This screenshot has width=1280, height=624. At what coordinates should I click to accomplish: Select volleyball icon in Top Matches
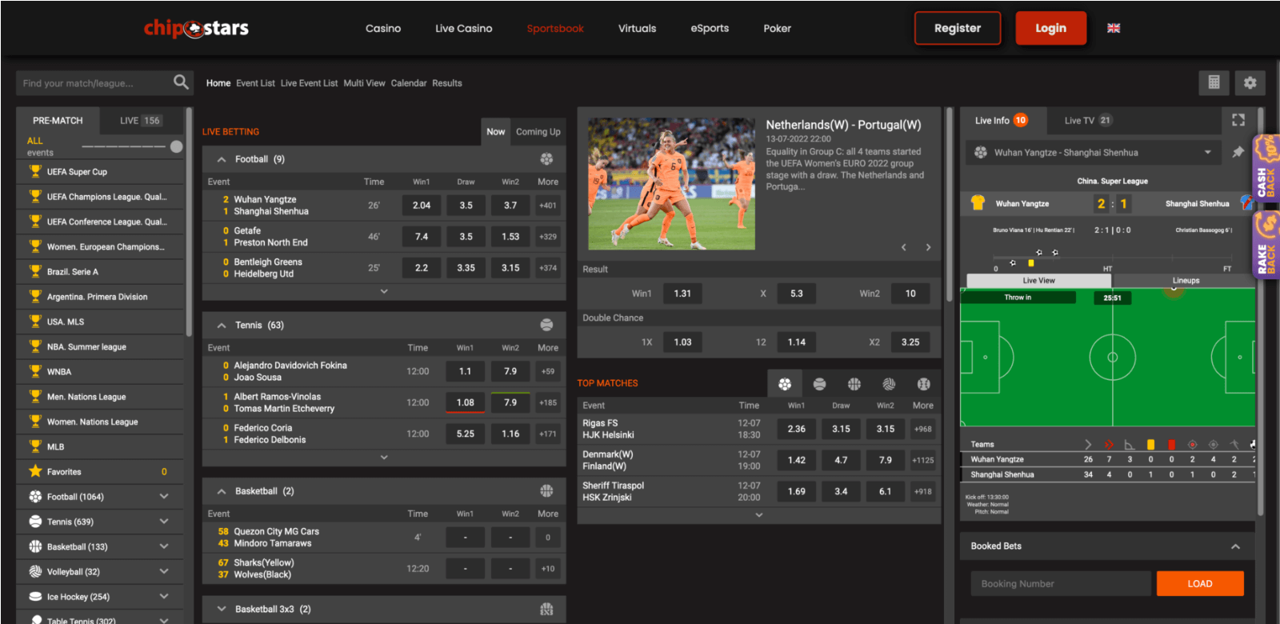pyautogui.click(x=889, y=384)
